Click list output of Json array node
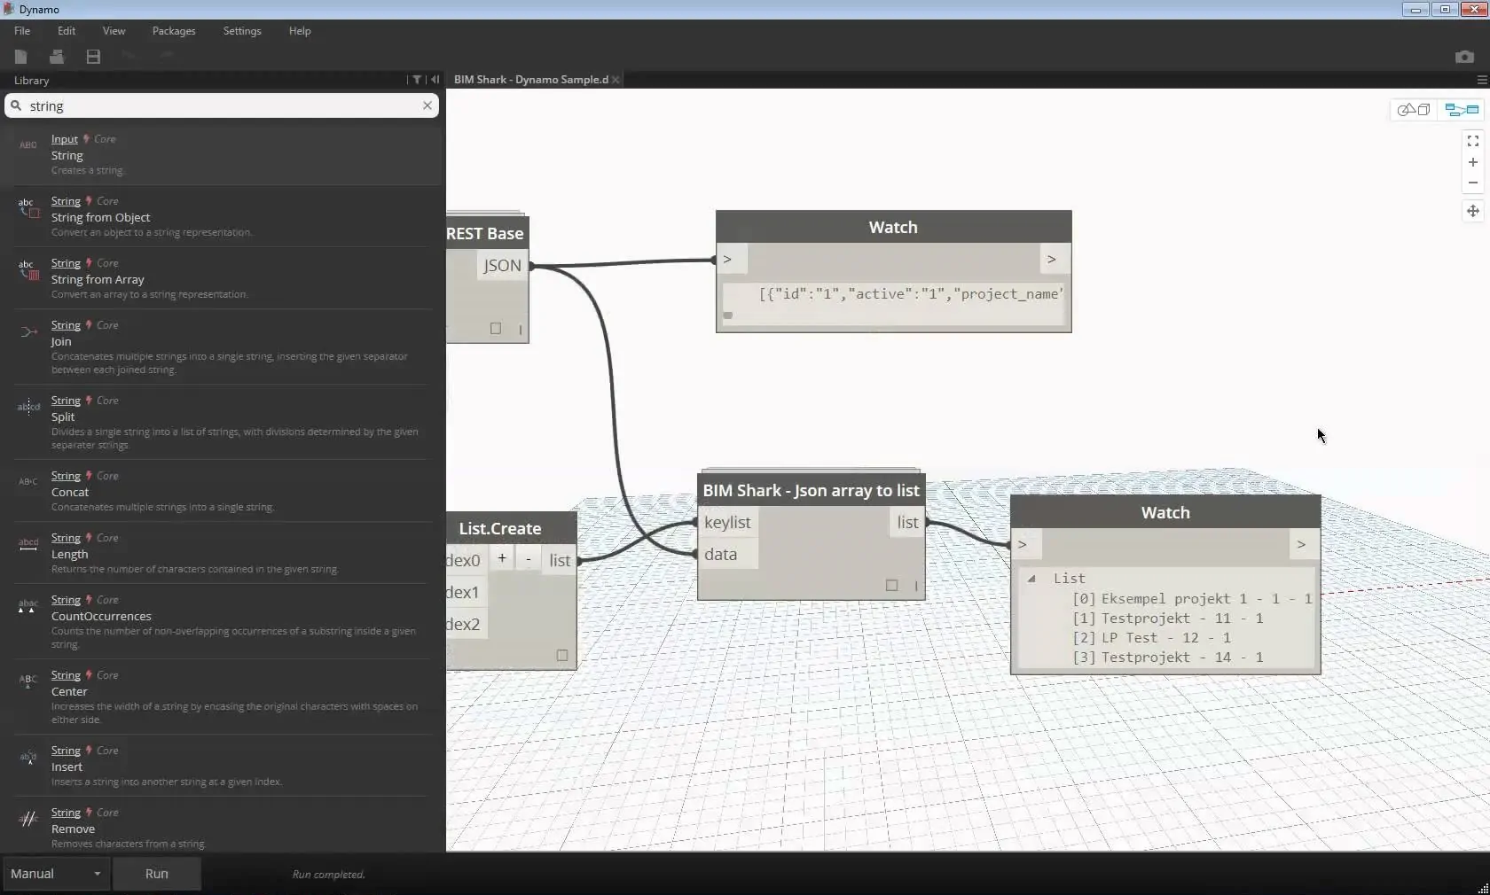 tap(907, 523)
